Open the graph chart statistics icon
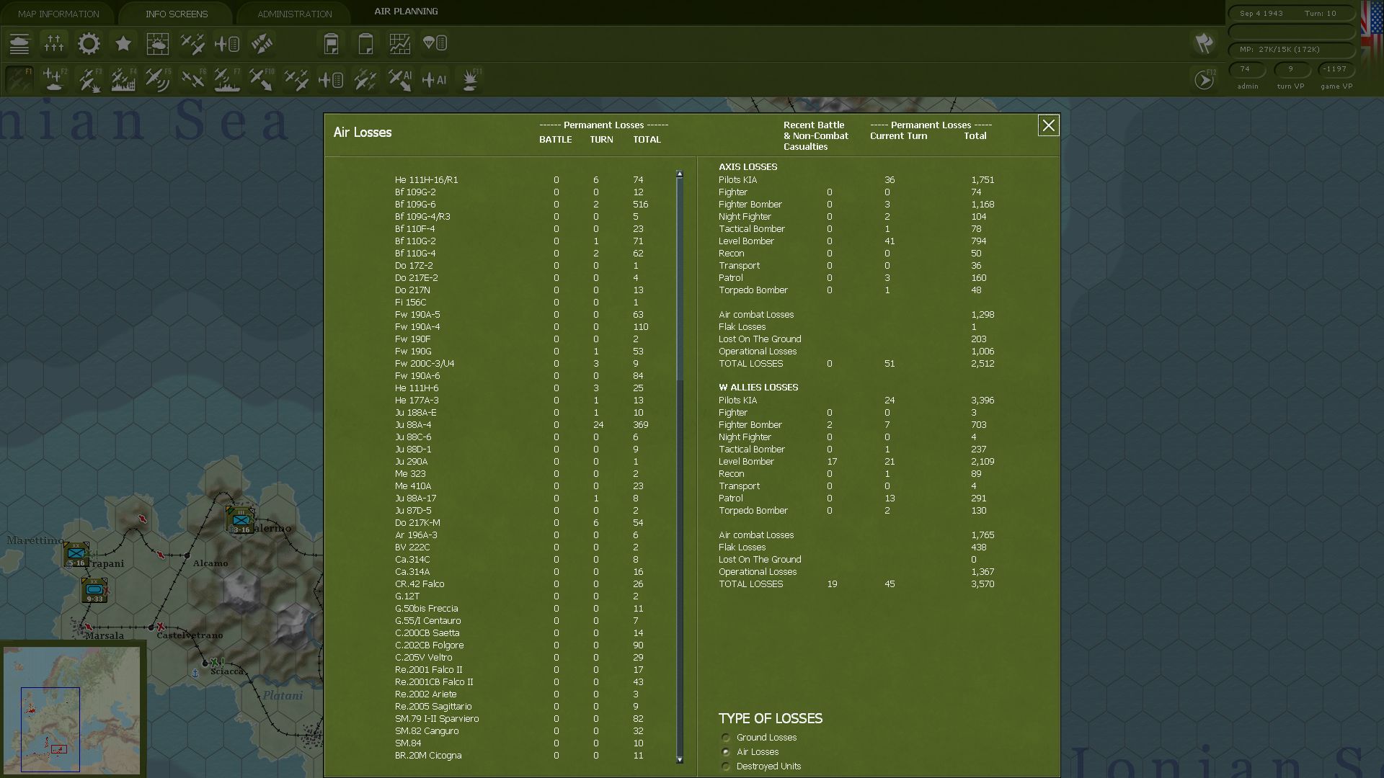This screenshot has width=1384, height=778. click(x=400, y=44)
